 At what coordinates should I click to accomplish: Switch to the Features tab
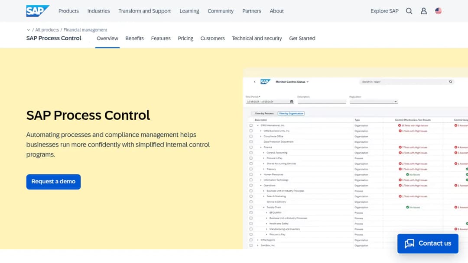pos(161,38)
